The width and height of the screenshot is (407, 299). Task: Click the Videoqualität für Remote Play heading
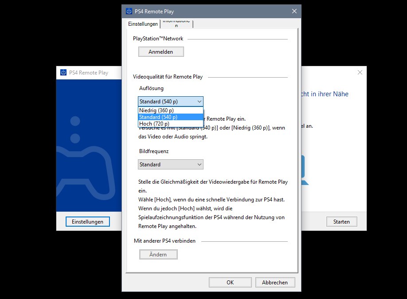click(168, 77)
